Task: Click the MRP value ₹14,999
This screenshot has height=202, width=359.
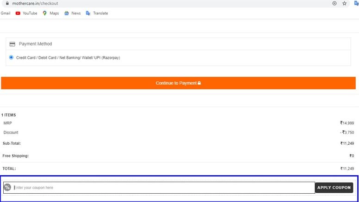Action: [x=347, y=123]
